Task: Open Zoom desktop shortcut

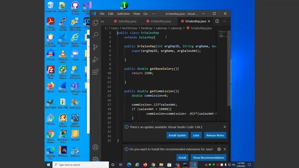Action: click(75, 55)
